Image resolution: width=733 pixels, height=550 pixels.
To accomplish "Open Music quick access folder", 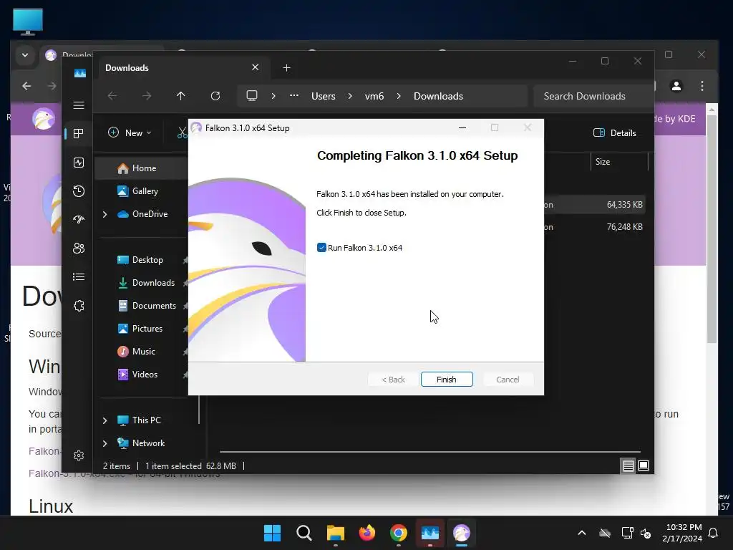I will point(142,351).
